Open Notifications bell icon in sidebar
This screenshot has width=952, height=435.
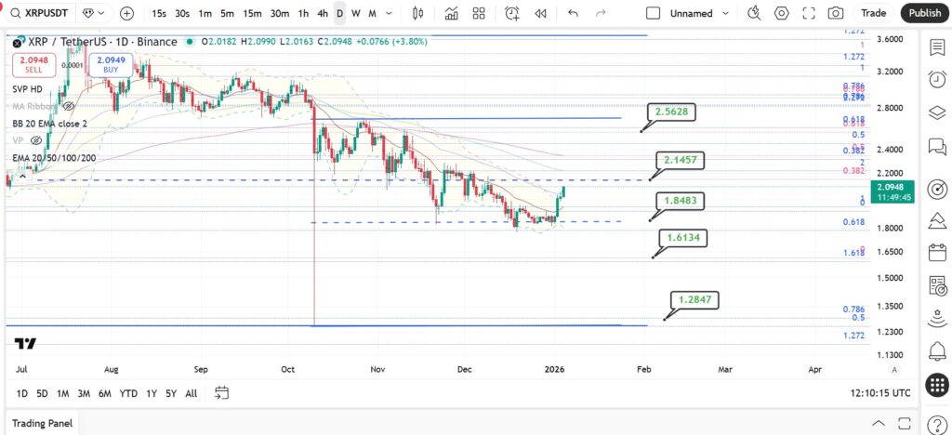click(x=937, y=350)
